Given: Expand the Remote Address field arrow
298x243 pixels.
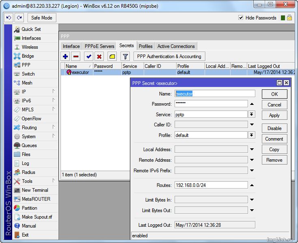Looking at the screenshot, I should (x=252, y=160).
